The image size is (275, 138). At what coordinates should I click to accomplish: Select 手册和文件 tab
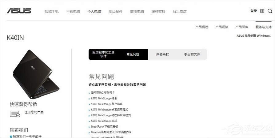click(x=192, y=54)
